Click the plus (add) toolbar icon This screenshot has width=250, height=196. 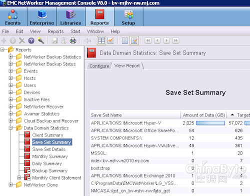[x=4, y=40]
